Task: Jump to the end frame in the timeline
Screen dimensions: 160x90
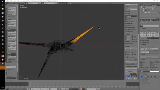Action: pos(68,89)
